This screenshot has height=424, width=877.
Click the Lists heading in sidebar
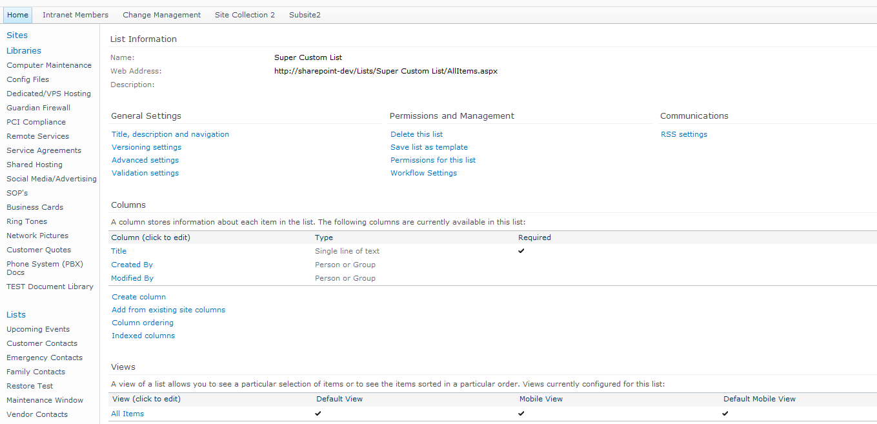click(16, 315)
